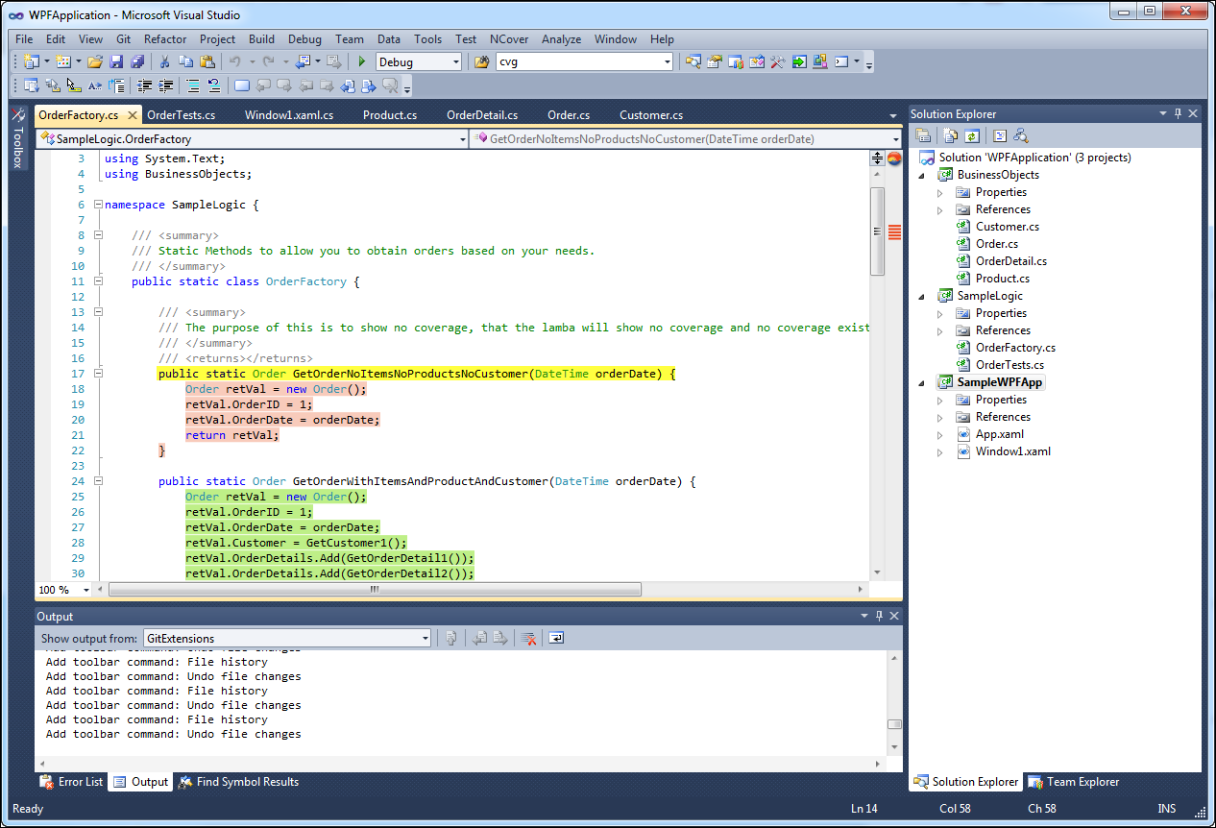Click the Save All icon
Image resolution: width=1216 pixels, height=828 pixels.
(137, 61)
